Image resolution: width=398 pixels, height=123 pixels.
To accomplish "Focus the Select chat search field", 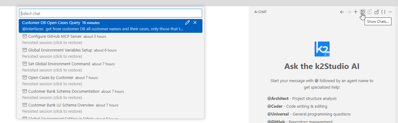I will click(x=111, y=13).
